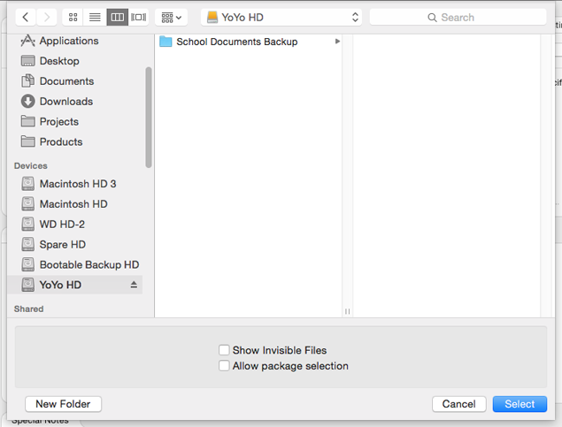Enable Allow package selection checkbox

pos(224,365)
